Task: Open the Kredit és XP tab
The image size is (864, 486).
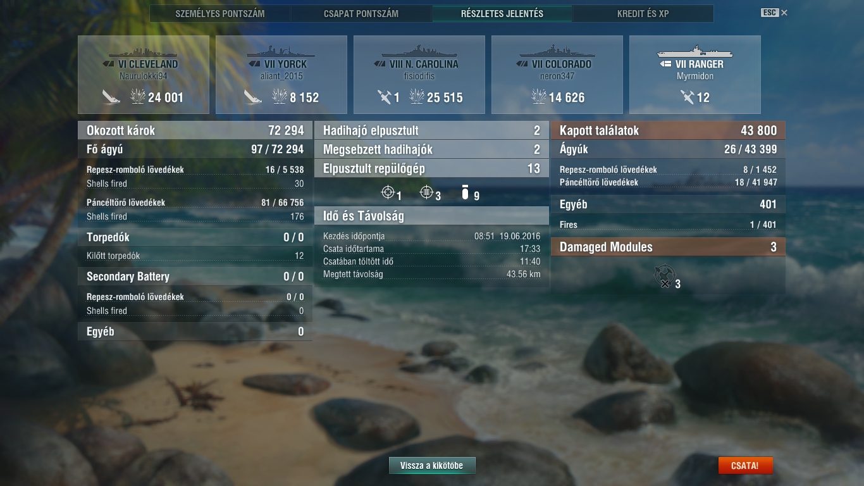Action: [x=643, y=13]
